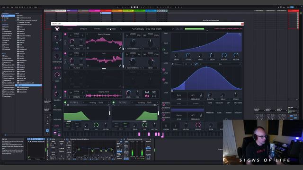Viewport: 303px width, 170px height.
Task: Click the envelope magnifier zoom icon
Action: click(240, 34)
